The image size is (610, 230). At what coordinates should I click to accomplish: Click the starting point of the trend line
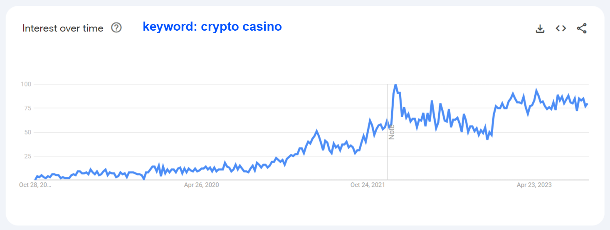click(35, 179)
